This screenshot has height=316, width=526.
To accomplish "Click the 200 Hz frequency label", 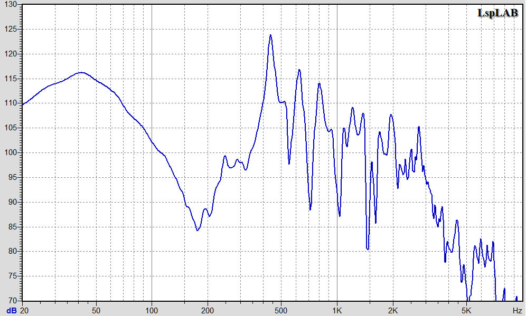I will (208, 311).
